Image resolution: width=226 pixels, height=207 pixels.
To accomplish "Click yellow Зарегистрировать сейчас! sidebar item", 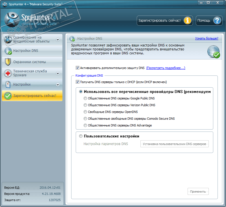I will click(32, 96).
